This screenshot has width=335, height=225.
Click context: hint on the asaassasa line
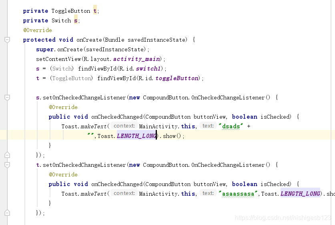(x=124, y=193)
